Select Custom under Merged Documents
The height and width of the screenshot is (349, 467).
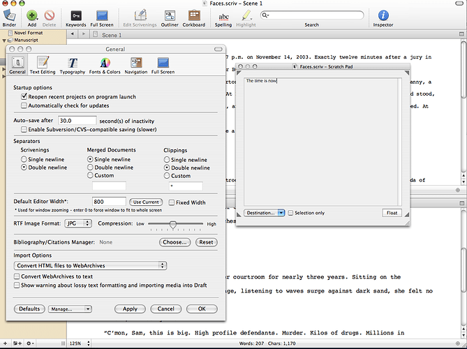pos(90,175)
